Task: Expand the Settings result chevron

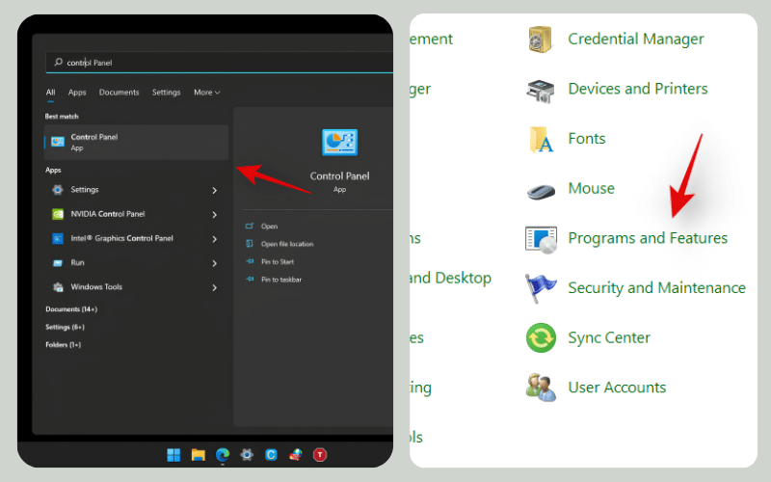Action: tap(214, 190)
